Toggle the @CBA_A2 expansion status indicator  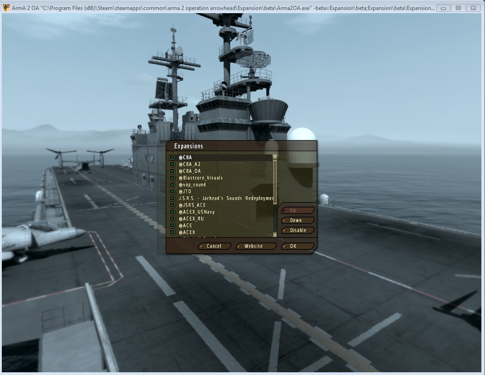click(x=172, y=164)
